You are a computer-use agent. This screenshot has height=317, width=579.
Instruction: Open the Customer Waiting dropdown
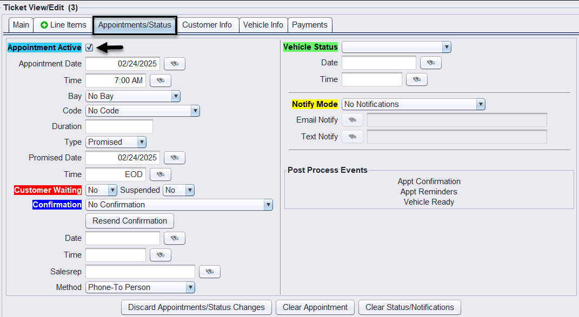pos(102,190)
